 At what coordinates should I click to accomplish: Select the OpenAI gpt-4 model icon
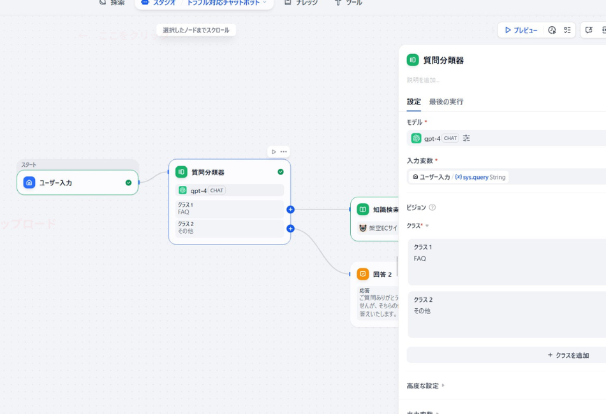[418, 138]
